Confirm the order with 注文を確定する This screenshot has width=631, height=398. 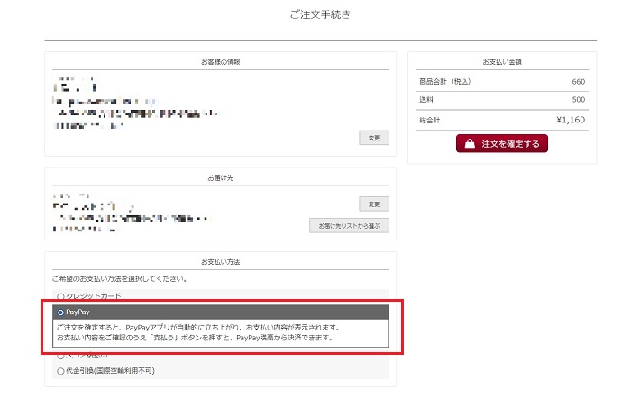[x=501, y=143]
